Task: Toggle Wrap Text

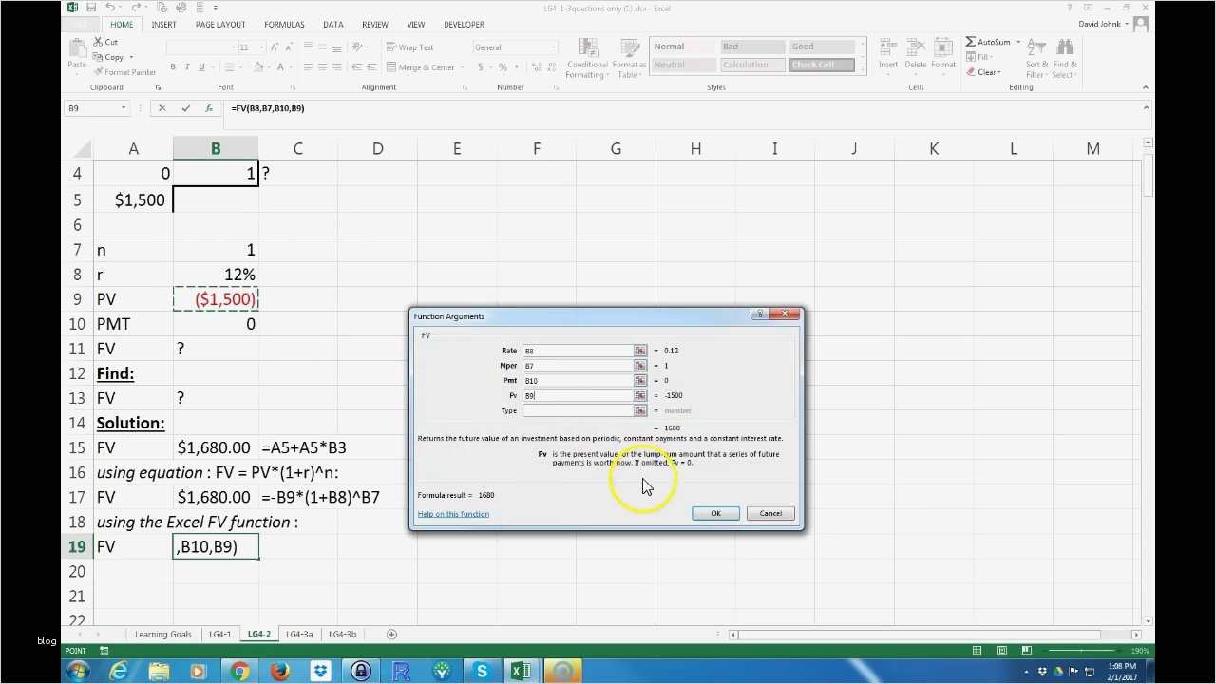Action: (409, 47)
